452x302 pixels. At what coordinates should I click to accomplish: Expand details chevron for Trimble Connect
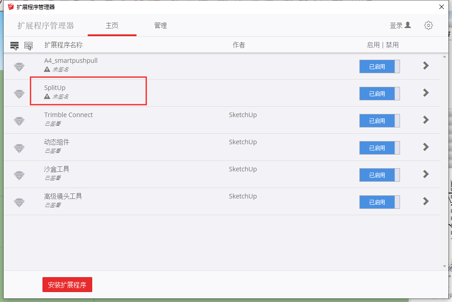pyautogui.click(x=426, y=120)
